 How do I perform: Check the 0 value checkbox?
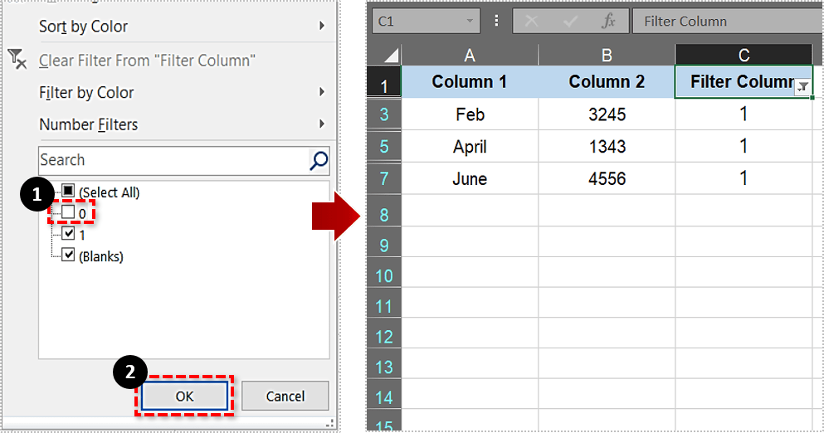(x=68, y=213)
